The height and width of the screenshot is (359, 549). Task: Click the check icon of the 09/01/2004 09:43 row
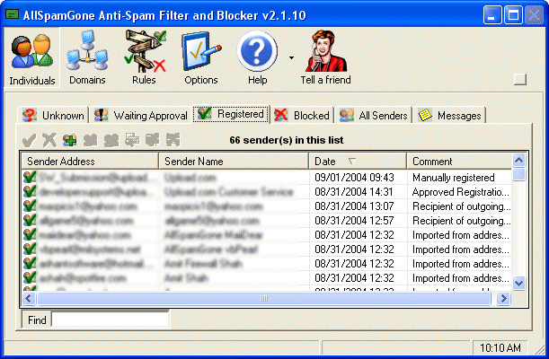(x=30, y=177)
